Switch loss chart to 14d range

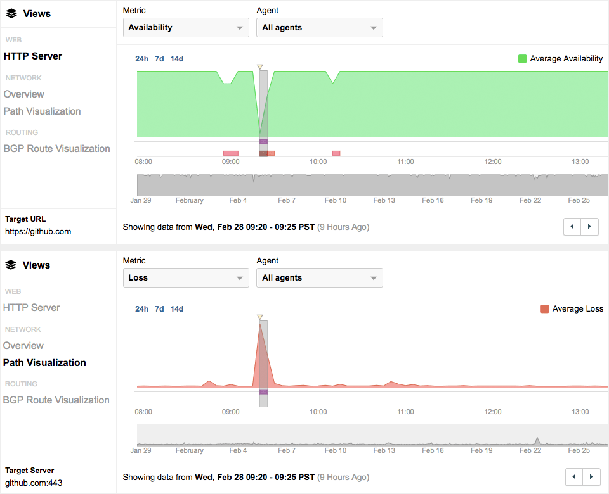177,309
